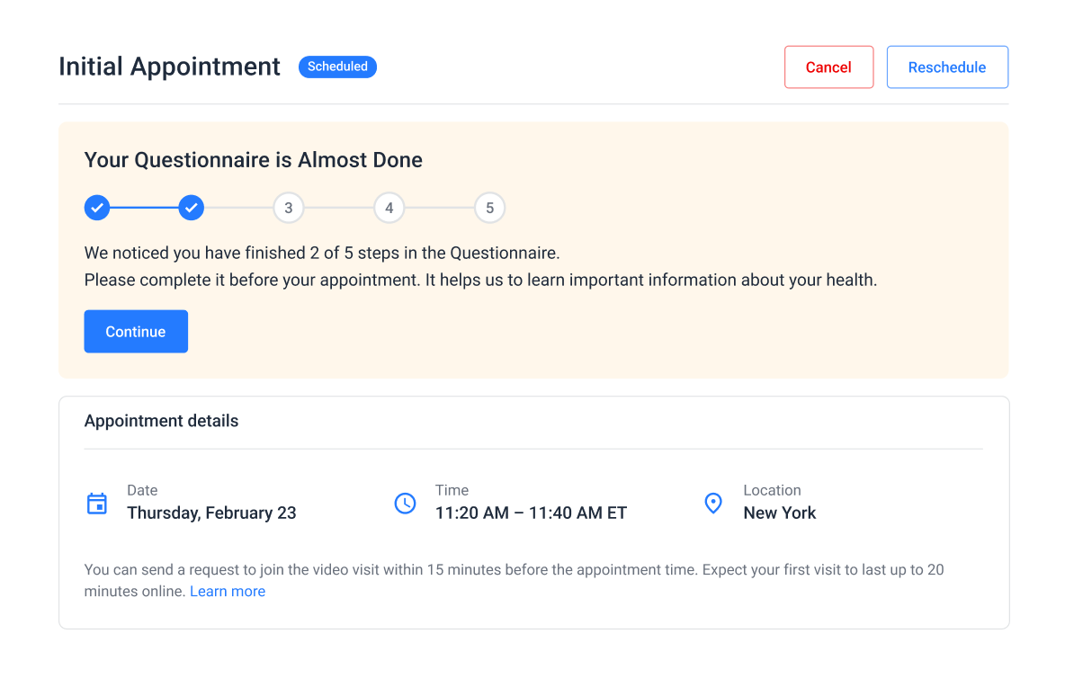Click the New York location text
1065x687 pixels.
coord(779,513)
